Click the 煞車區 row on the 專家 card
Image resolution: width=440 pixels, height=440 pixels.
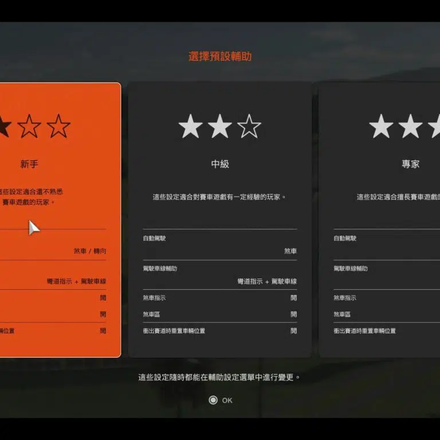343,315
